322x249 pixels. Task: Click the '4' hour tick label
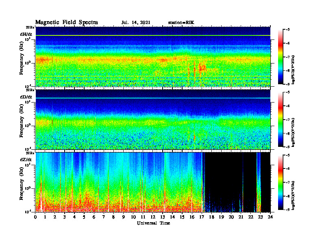tap(74, 217)
